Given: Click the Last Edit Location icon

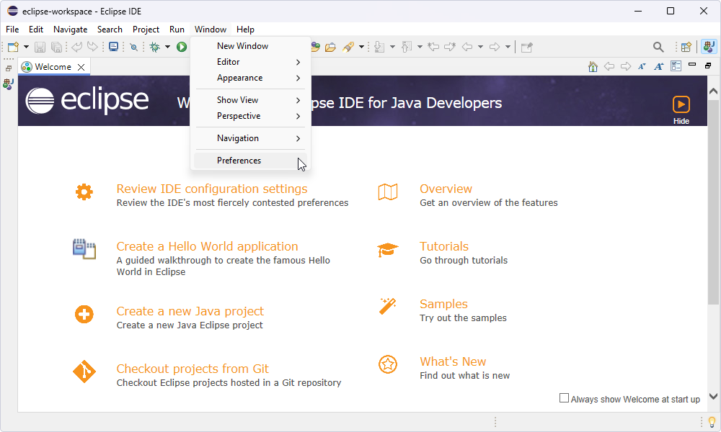Looking at the screenshot, I should pos(433,47).
